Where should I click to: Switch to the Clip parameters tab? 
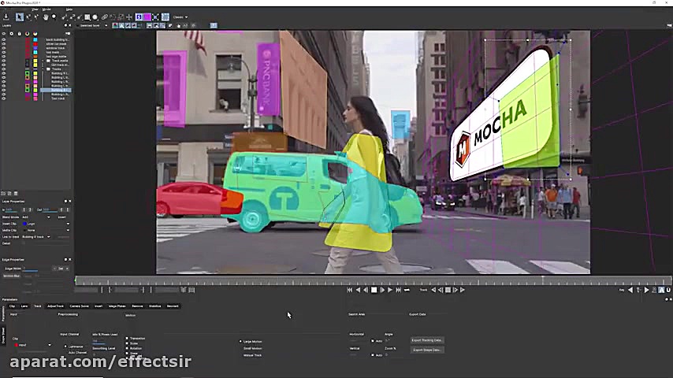12,306
